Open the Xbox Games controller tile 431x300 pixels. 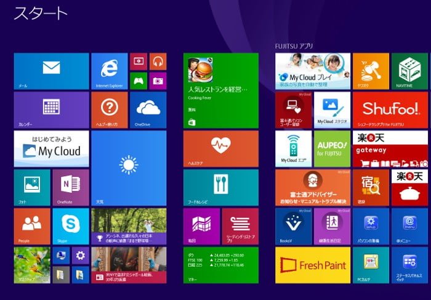pos(139,81)
